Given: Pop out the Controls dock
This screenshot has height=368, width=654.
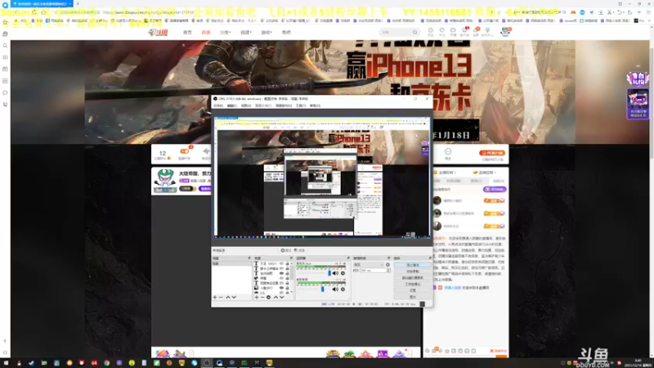Looking at the screenshot, I should (430, 258).
